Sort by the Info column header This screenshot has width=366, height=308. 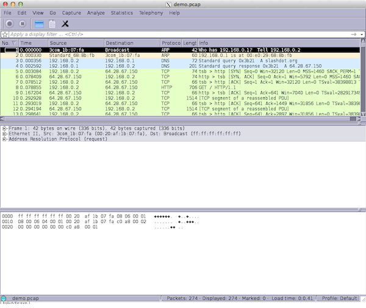279,43
